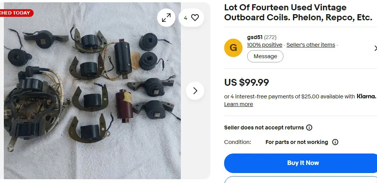Viewport: 377px width, 183px height.
Task: Click the feedback count (272)
Action: coord(270,37)
